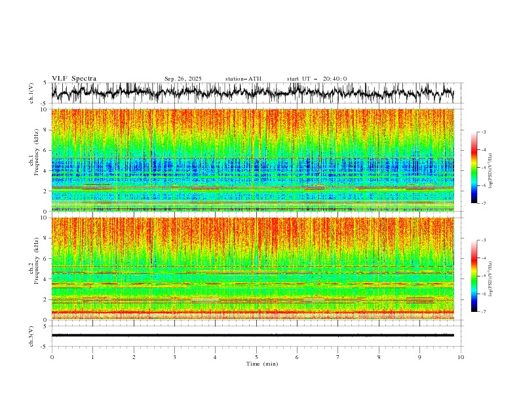
Task: Click the time axis tick label "3"
Action: [174, 357]
